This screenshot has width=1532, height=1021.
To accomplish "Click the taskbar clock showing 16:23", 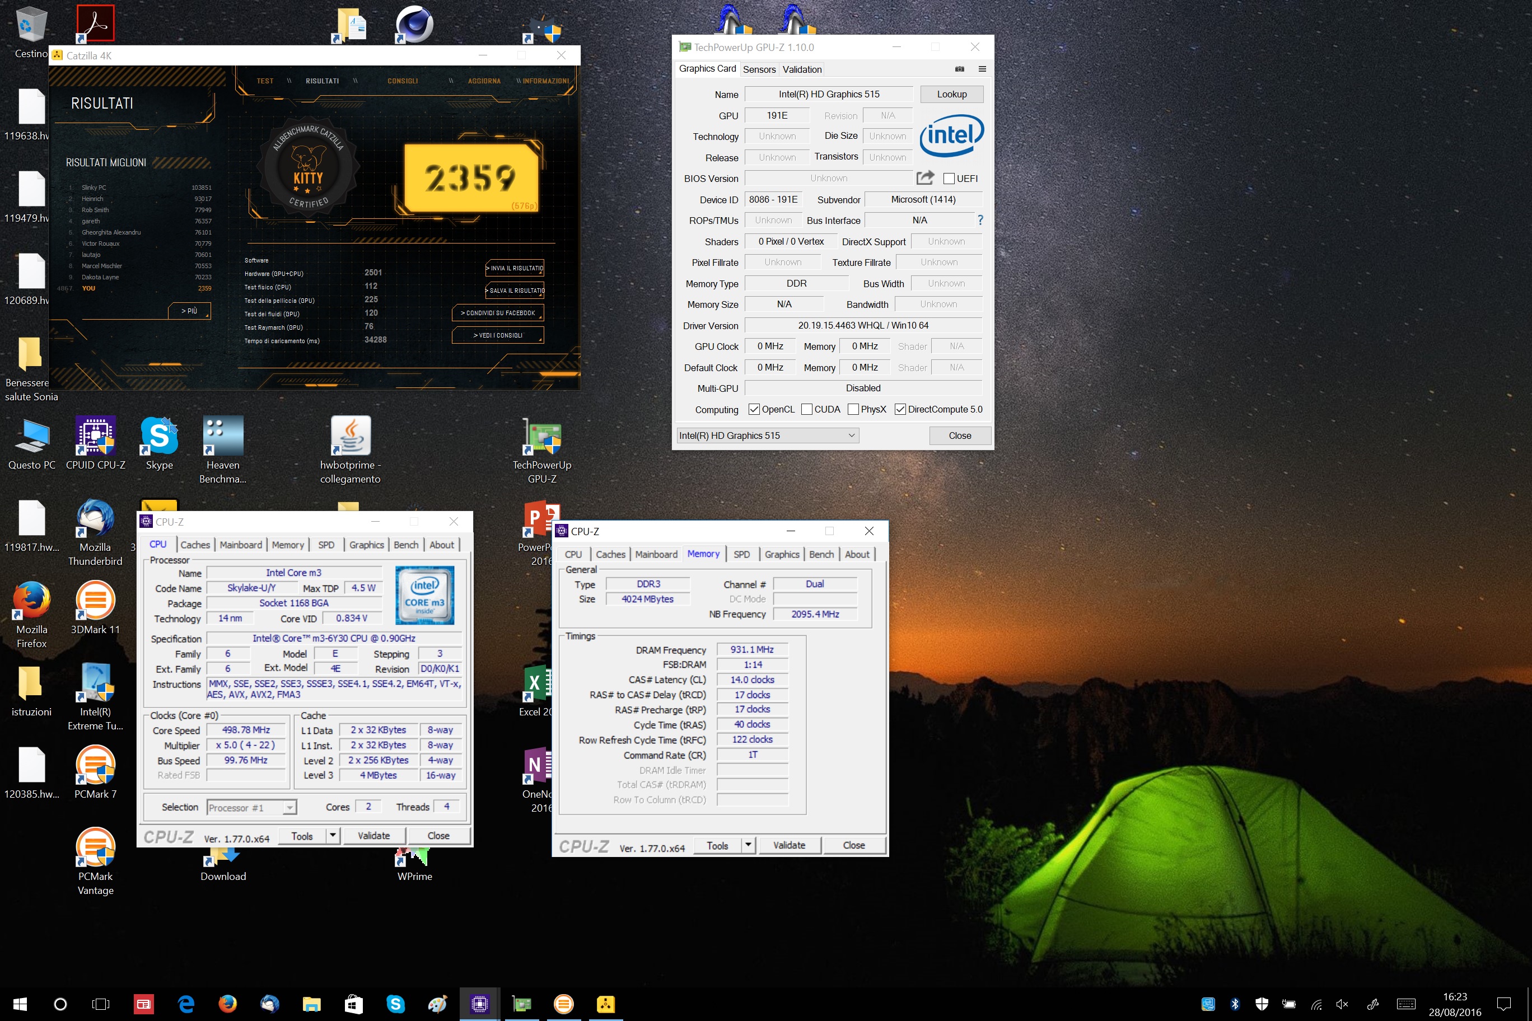I will point(1455,1004).
